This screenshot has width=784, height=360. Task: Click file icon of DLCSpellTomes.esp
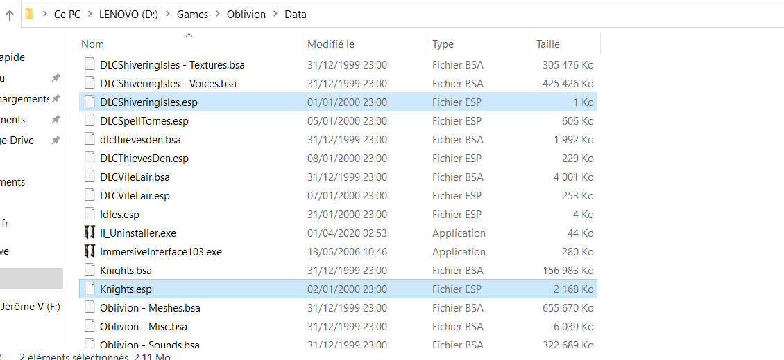90,120
